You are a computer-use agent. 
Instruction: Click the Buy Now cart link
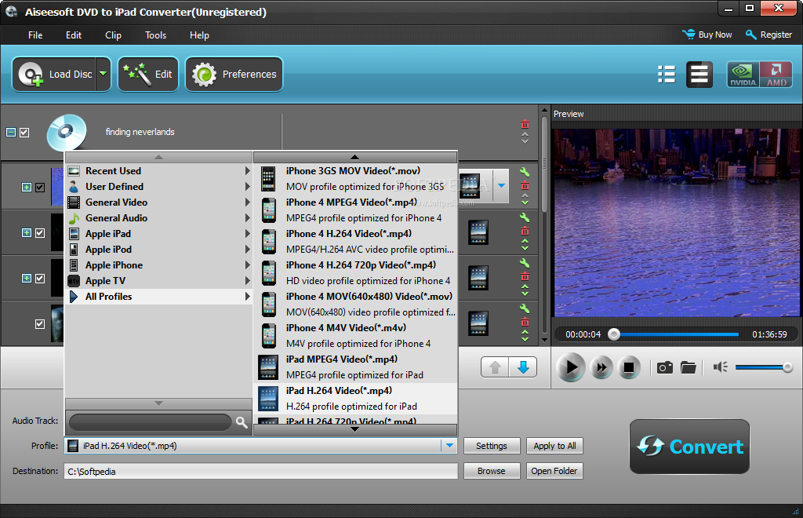coord(707,35)
